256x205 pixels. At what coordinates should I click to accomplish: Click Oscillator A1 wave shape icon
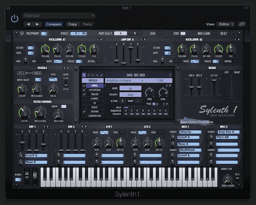(58, 61)
